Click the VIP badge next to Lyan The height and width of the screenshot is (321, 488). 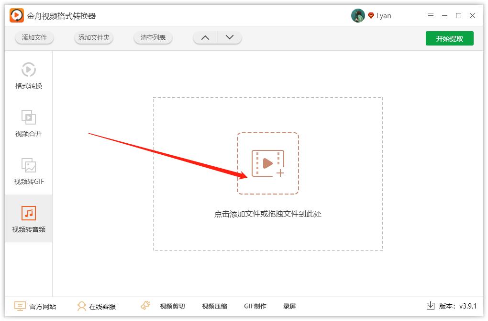click(371, 15)
